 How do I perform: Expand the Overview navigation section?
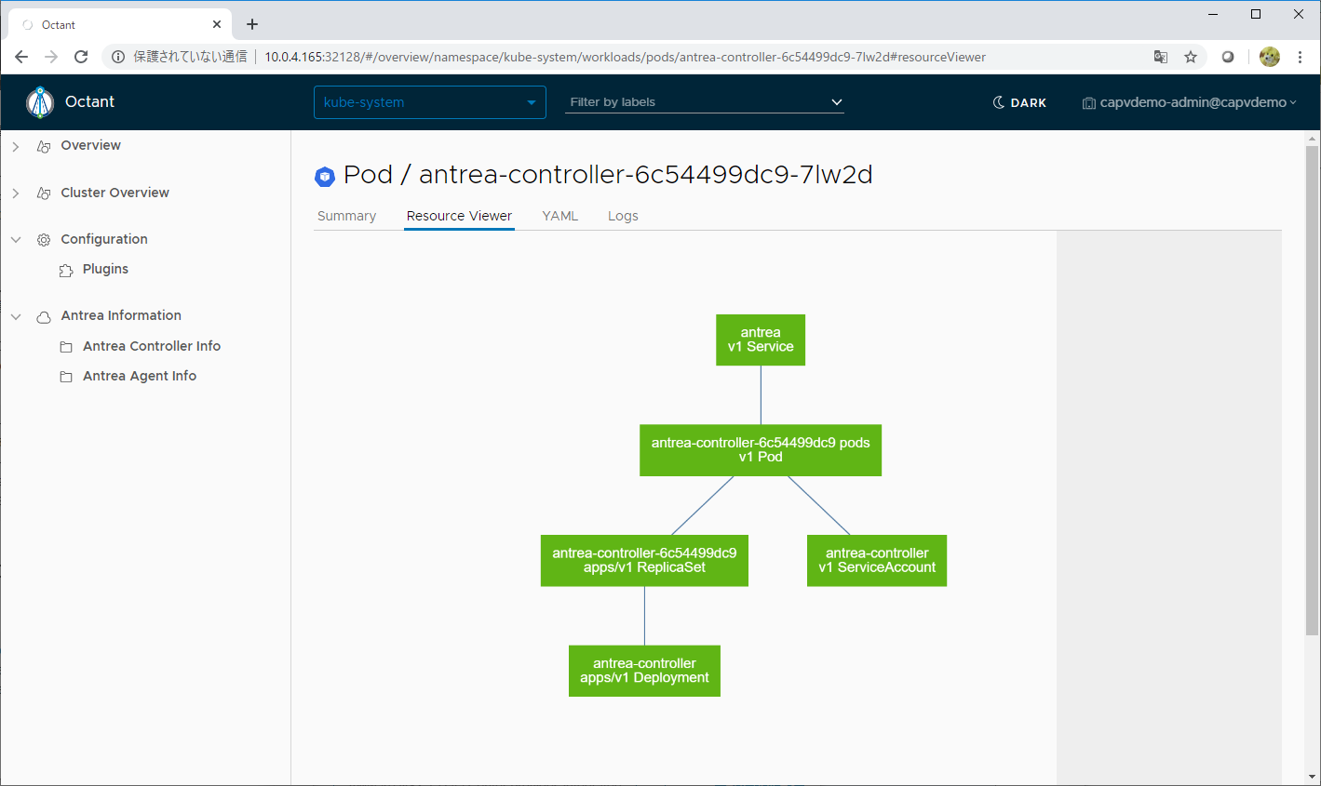click(16, 147)
